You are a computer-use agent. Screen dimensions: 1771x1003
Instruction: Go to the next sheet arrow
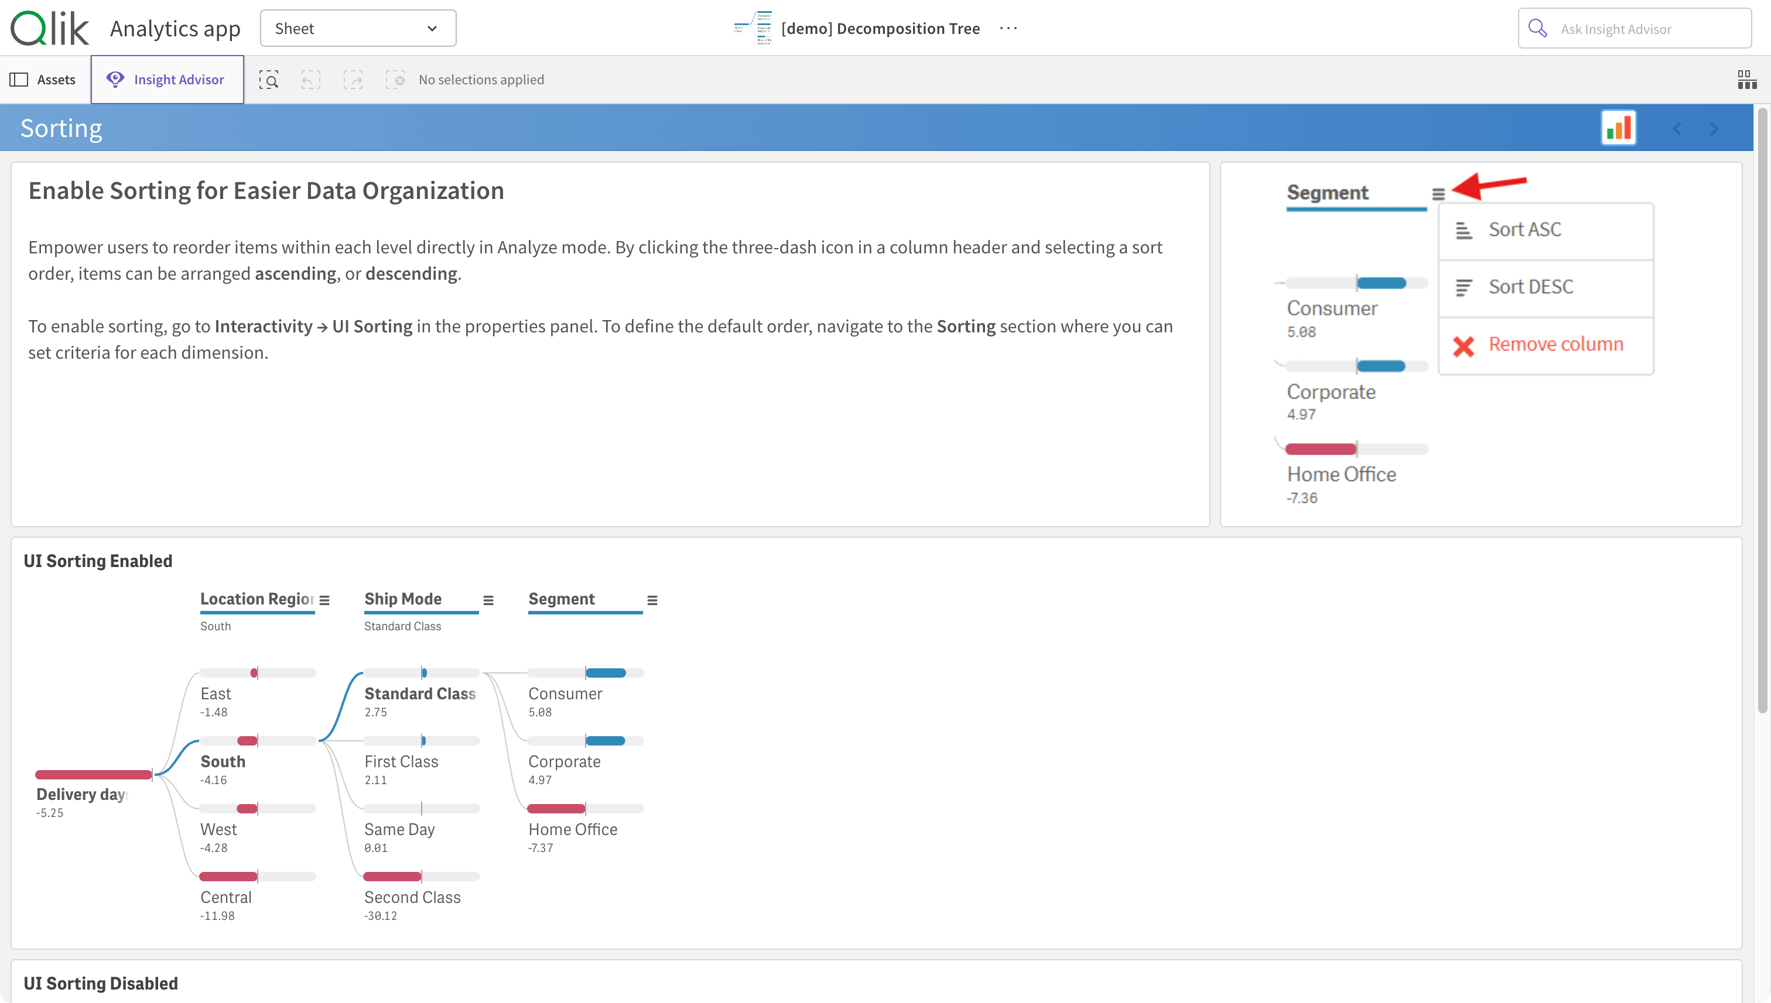tap(1714, 129)
